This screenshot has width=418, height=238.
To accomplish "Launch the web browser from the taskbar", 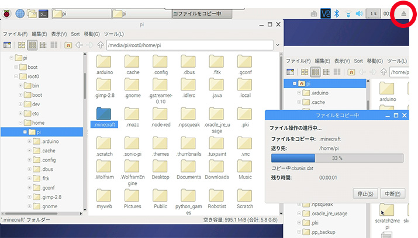I will (20, 13).
